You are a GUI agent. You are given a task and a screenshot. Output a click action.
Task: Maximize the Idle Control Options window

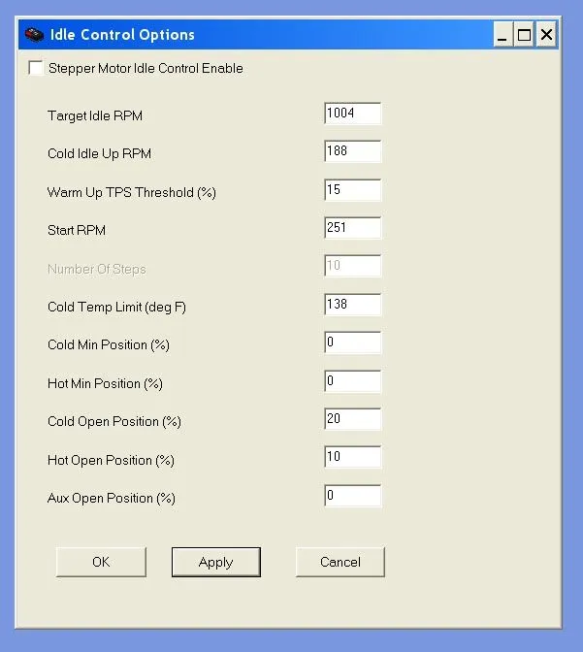[x=525, y=36]
